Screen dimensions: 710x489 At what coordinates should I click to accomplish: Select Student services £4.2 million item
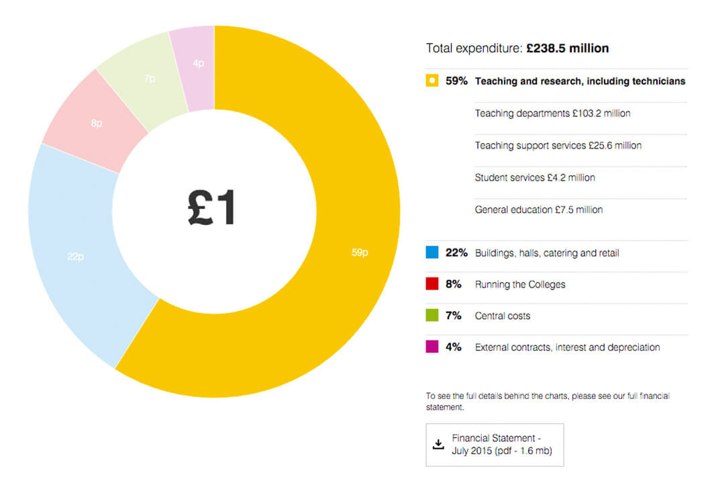[534, 178]
